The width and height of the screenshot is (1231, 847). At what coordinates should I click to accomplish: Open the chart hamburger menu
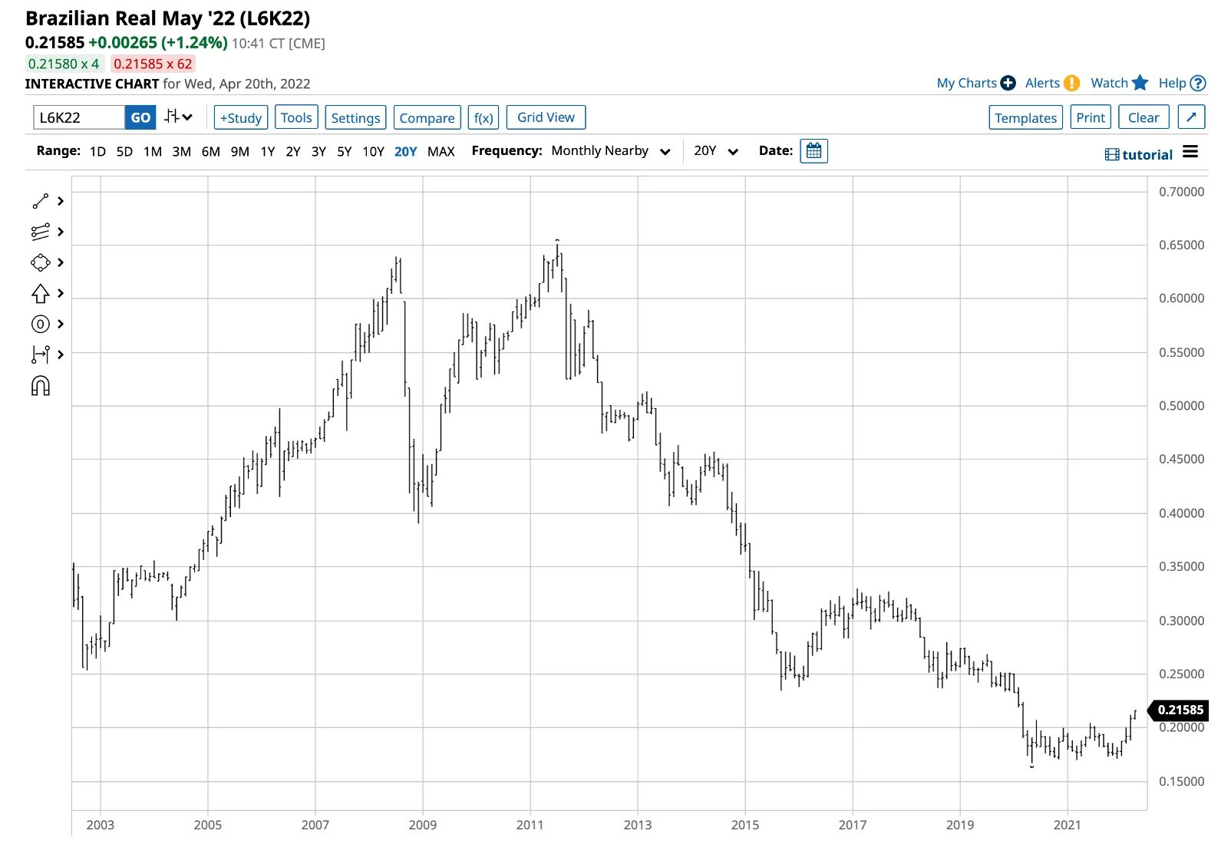(x=1190, y=152)
